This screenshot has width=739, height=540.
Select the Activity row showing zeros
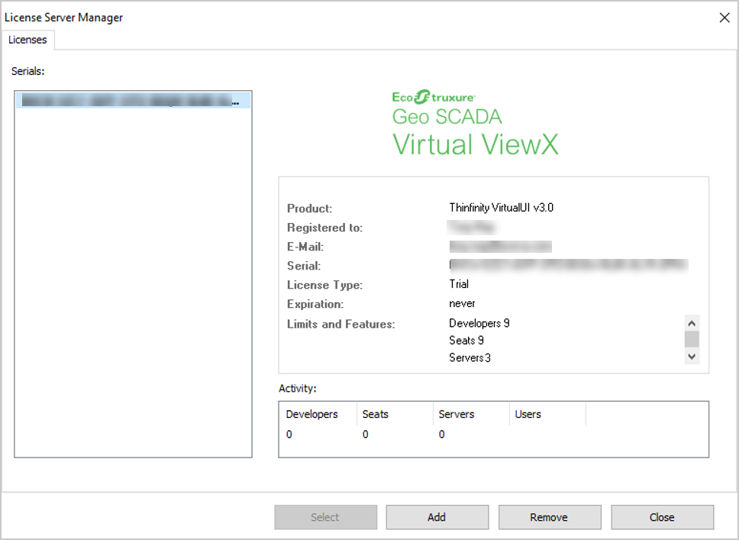pyautogui.click(x=366, y=435)
